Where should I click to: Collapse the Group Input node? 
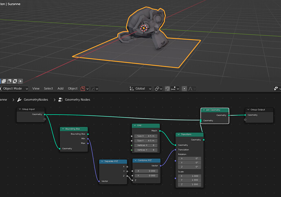click(20, 109)
